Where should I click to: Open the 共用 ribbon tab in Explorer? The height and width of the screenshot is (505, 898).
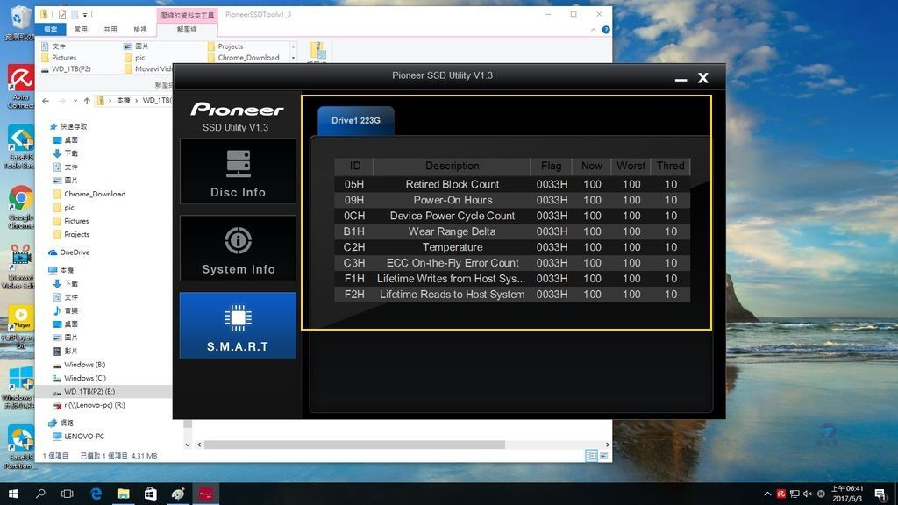click(x=110, y=29)
